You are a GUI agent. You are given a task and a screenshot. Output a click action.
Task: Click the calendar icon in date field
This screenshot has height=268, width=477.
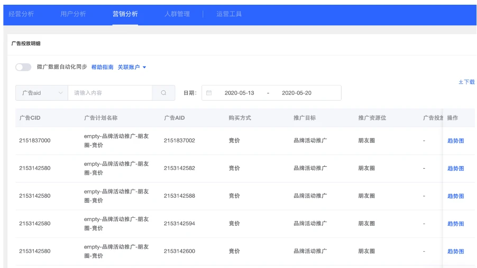pyautogui.click(x=209, y=93)
